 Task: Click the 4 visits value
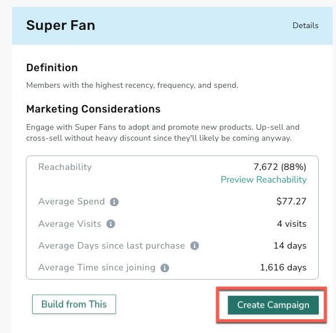292,224
